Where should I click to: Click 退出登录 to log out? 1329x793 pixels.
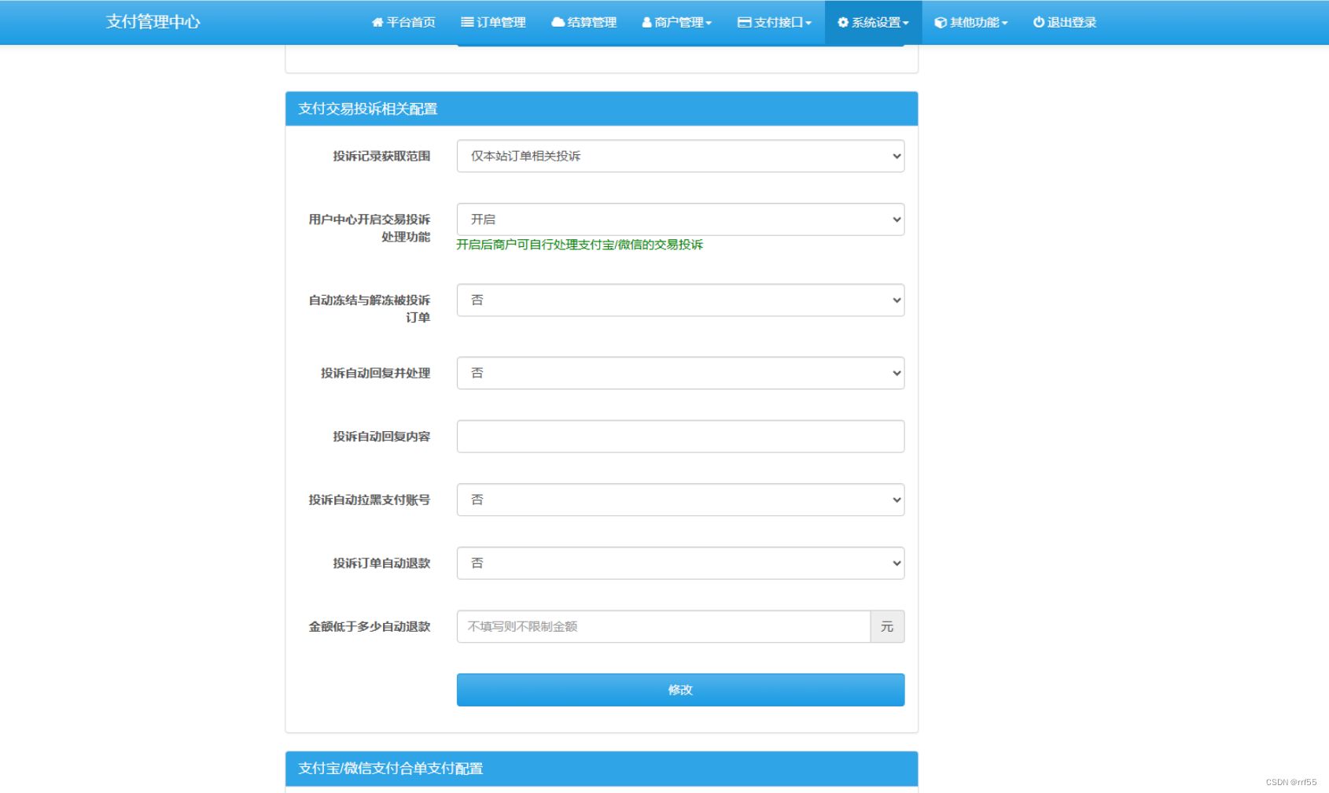pos(1064,22)
